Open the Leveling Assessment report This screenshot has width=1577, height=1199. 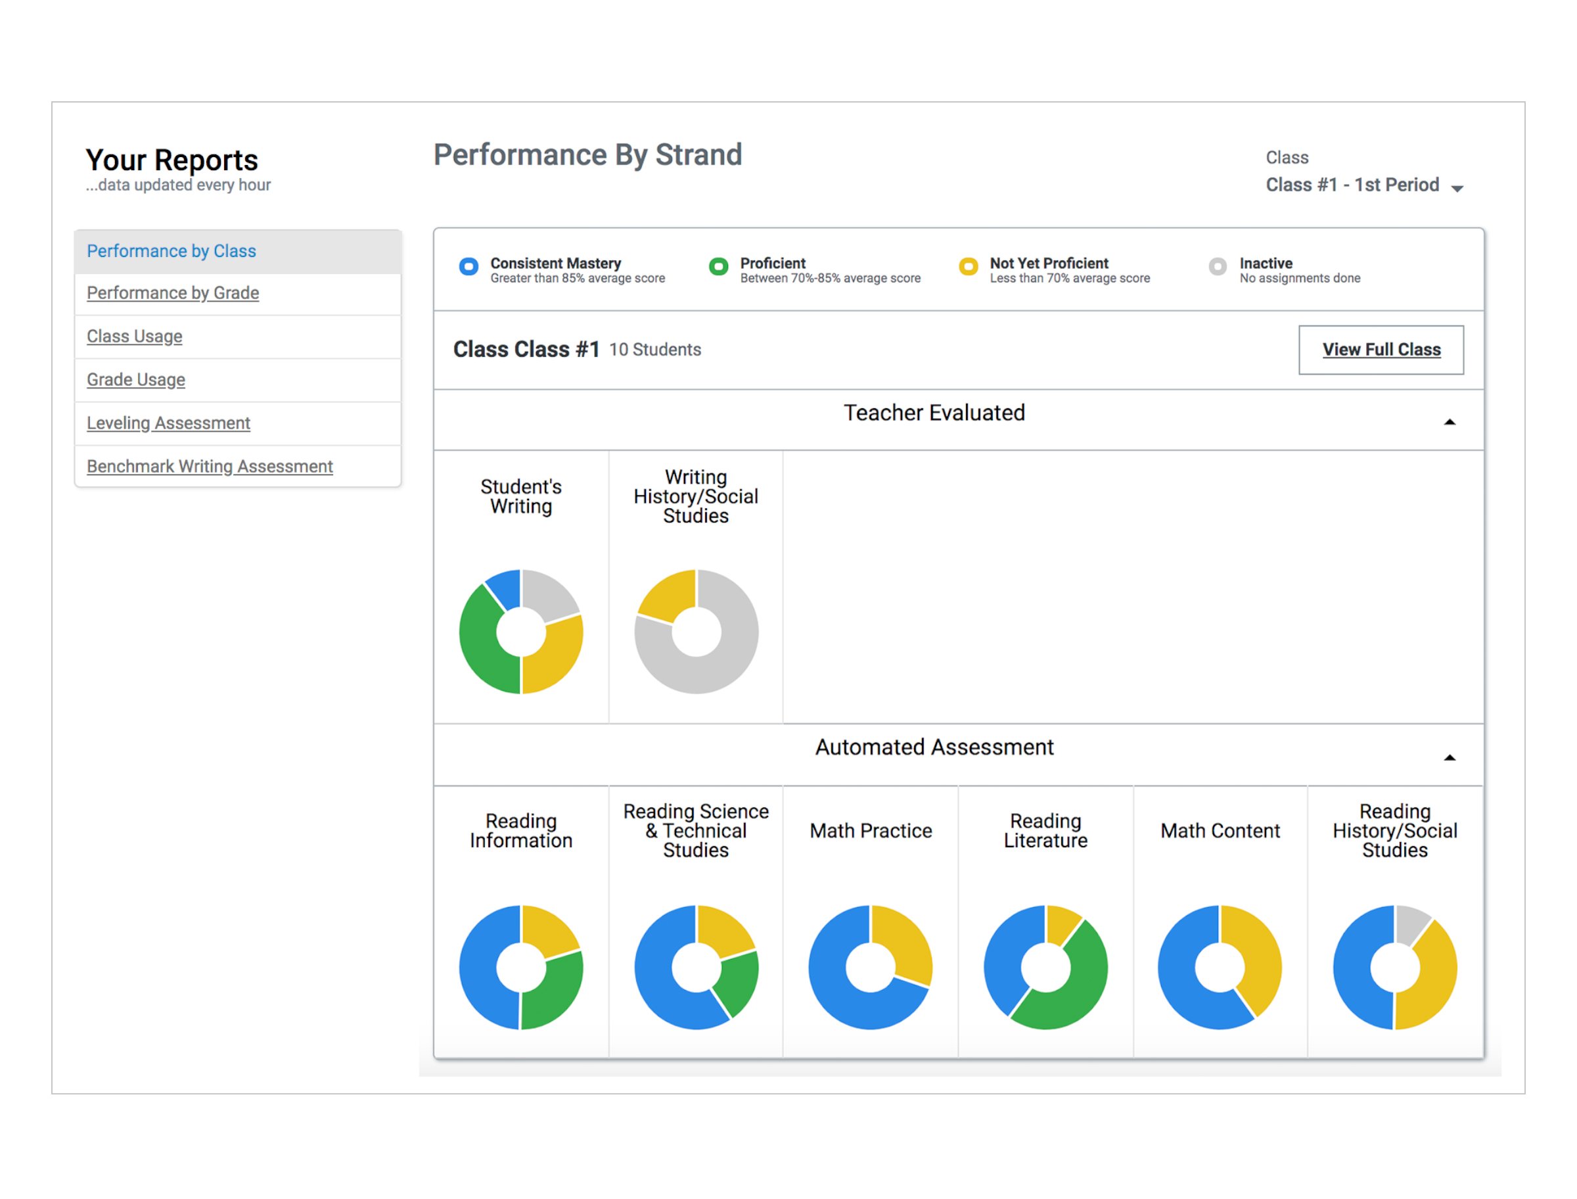(x=168, y=423)
